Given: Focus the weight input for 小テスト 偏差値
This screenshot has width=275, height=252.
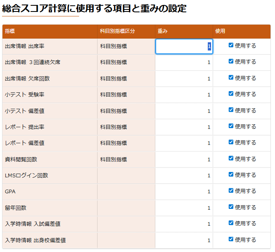Looking at the screenshot, I should click(184, 111).
